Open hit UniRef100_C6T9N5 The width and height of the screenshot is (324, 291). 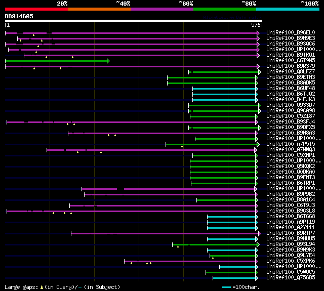coord(291,61)
